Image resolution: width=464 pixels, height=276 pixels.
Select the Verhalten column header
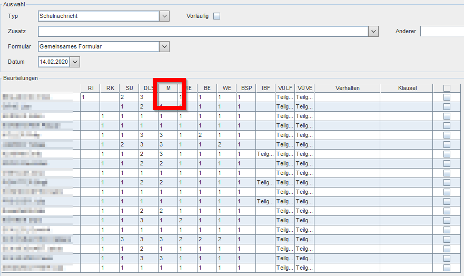pos(348,88)
